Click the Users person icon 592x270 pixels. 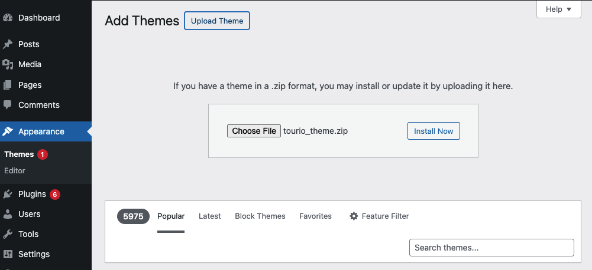(8, 214)
